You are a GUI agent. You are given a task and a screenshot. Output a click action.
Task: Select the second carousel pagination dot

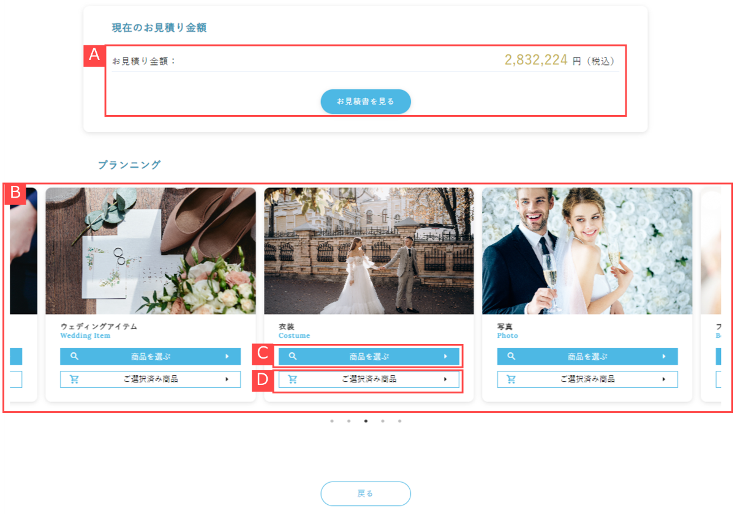pos(349,421)
